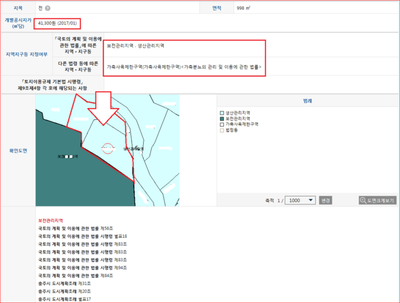
Task: Open 충주시 도시계획조례 별표17 link
Action: tap(64, 299)
